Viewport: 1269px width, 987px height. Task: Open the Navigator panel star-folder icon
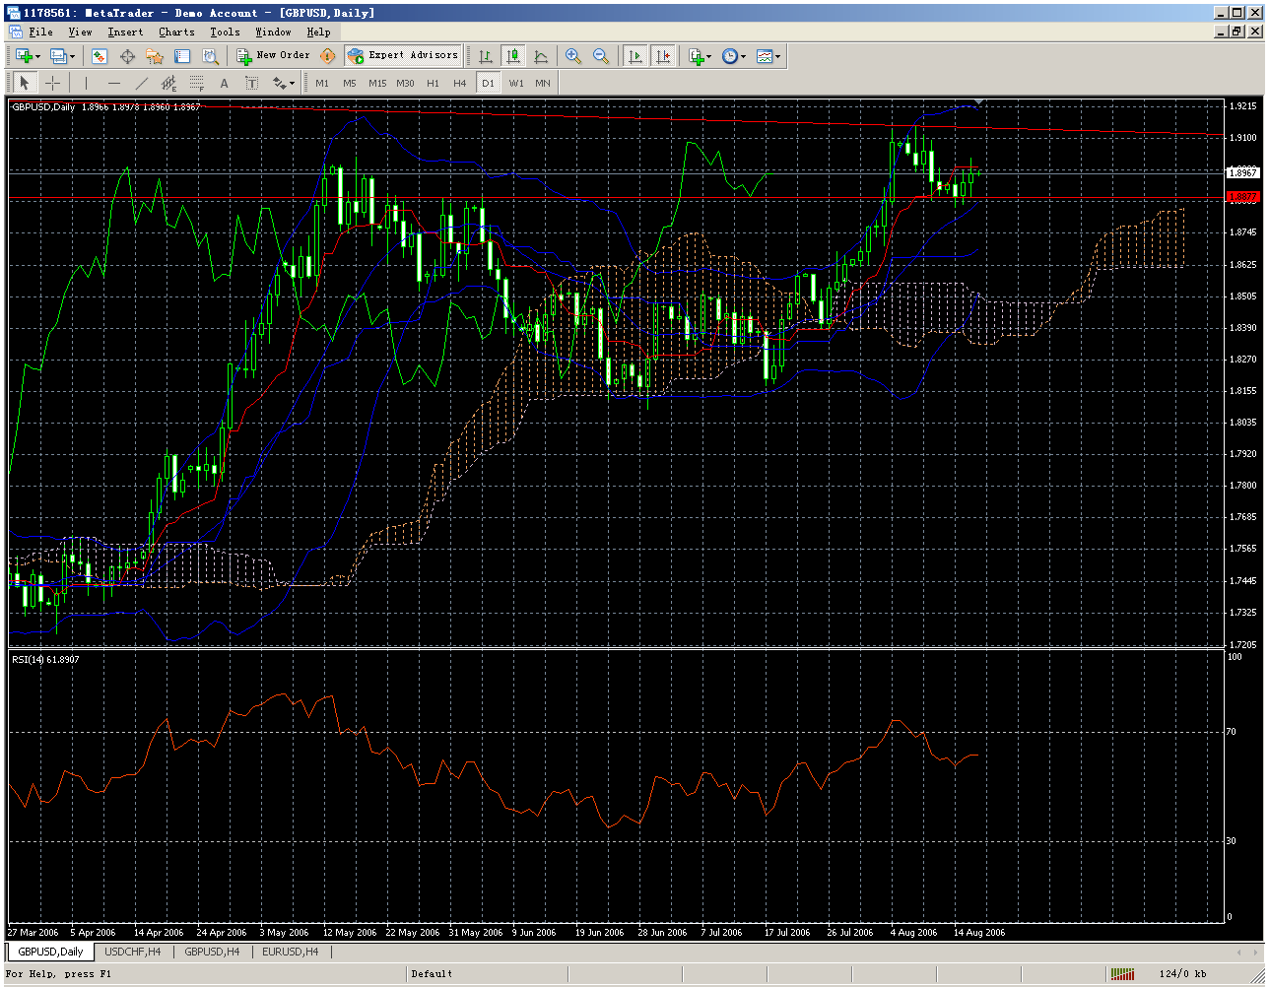click(155, 56)
